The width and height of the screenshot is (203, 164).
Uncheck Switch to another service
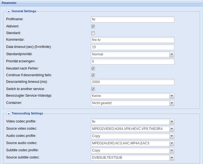[x=93, y=89]
